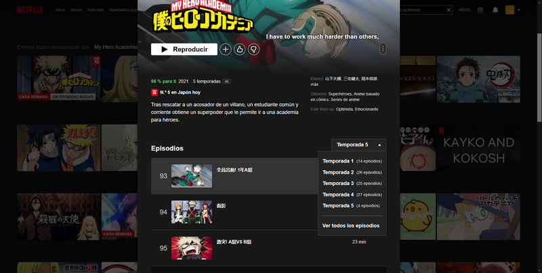
Task: Click the Emocionante mood link
Action: [x=367, y=109]
